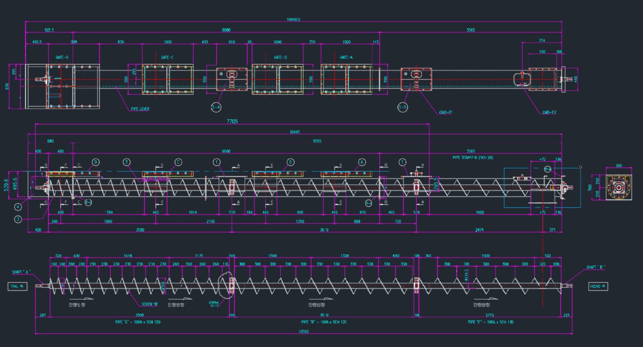Viewport: 643px width, 347px height.
Task: Click the GATE-C label text
Action: pyautogui.click(x=167, y=57)
